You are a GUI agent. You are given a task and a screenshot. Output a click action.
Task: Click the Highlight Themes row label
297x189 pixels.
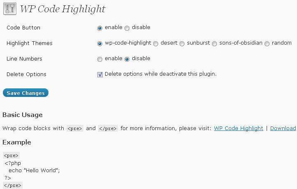(x=29, y=43)
